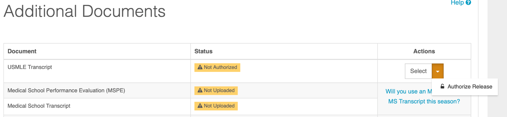507x117 pixels.
Task: Click the unlock icon beside Authorize Release
Action: tap(442, 86)
